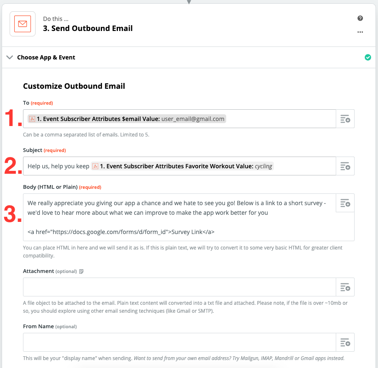Image resolution: width=378 pixels, height=368 pixels.
Task: Click the empty From Name input field
Action: tap(179, 342)
